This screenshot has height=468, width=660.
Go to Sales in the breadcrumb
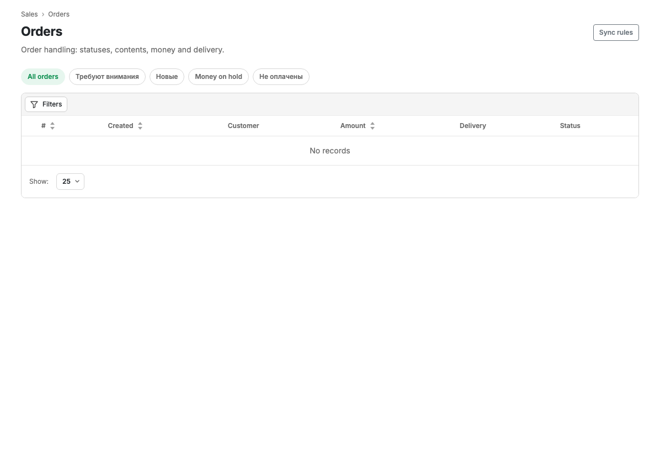click(29, 14)
